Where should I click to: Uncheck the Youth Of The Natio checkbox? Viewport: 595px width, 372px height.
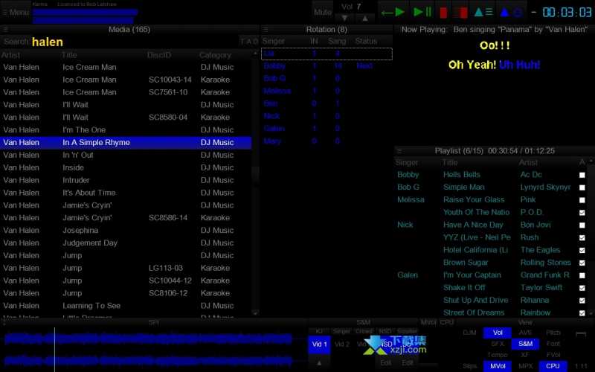click(582, 213)
